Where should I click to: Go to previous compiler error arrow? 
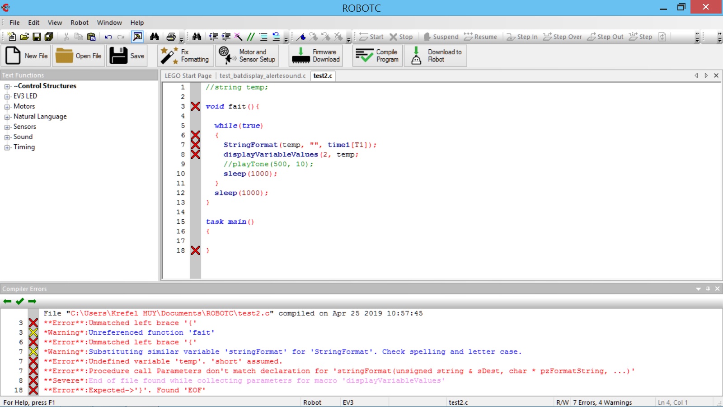point(7,301)
